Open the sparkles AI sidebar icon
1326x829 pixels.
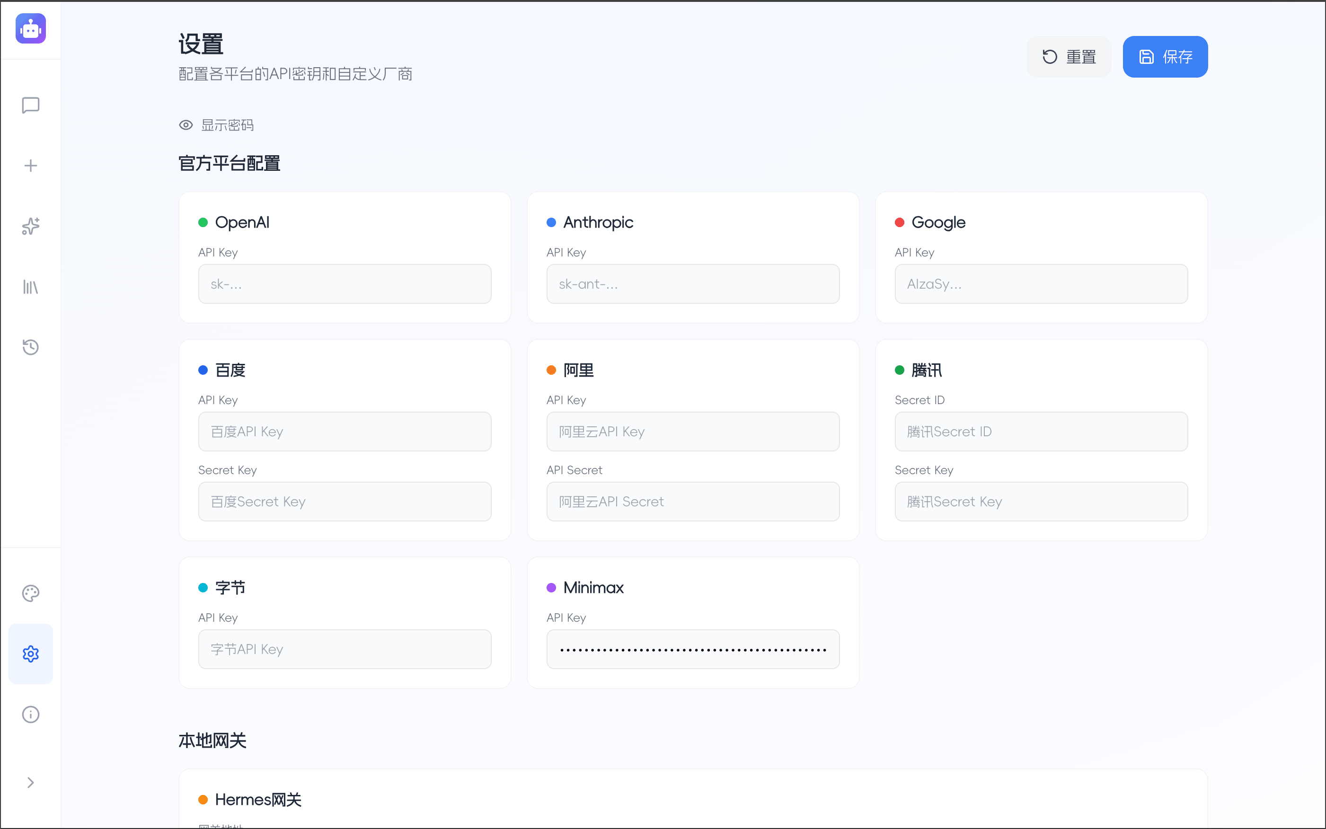click(31, 226)
